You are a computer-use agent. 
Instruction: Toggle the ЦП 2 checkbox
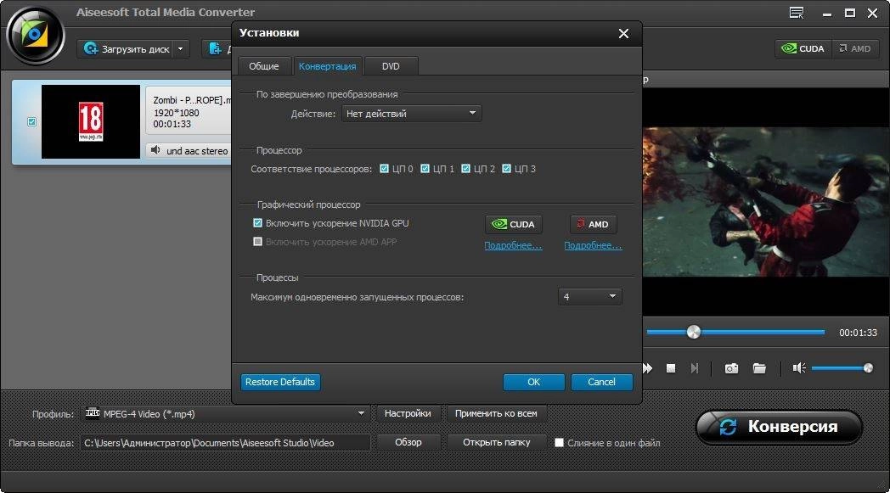pos(466,169)
